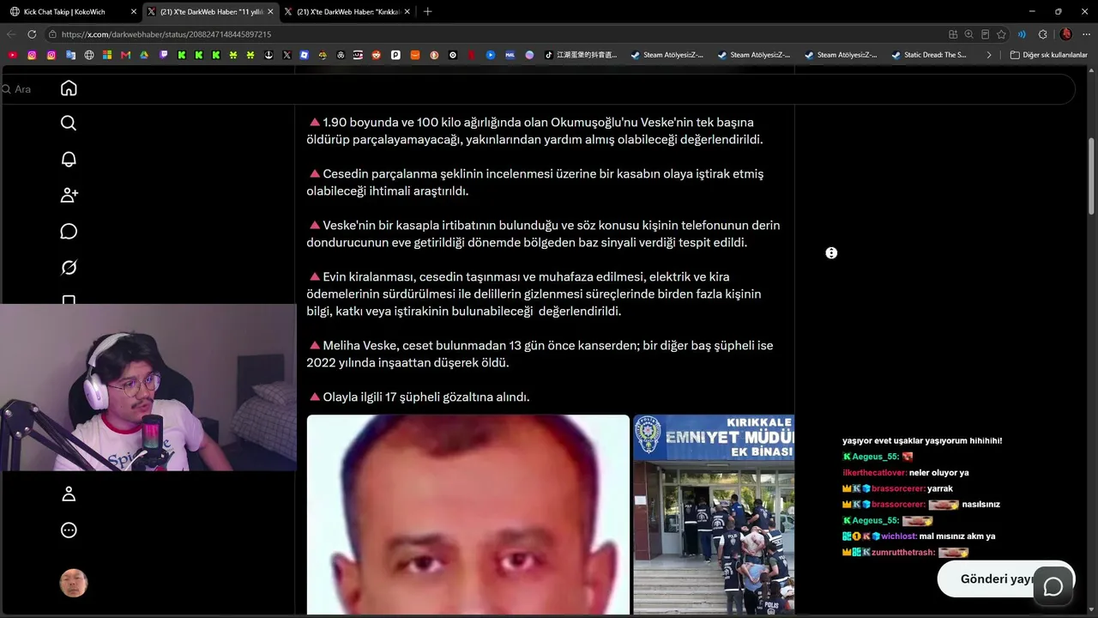The width and height of the screenshot is (1098, 618).
Task: Select chat username zumrutthetrash
Action: click(x=904, y=553)
